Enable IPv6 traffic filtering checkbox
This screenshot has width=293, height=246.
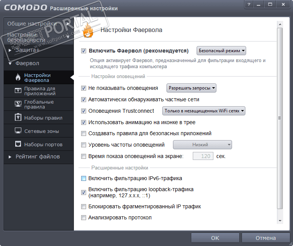click(x=84, y=178)
